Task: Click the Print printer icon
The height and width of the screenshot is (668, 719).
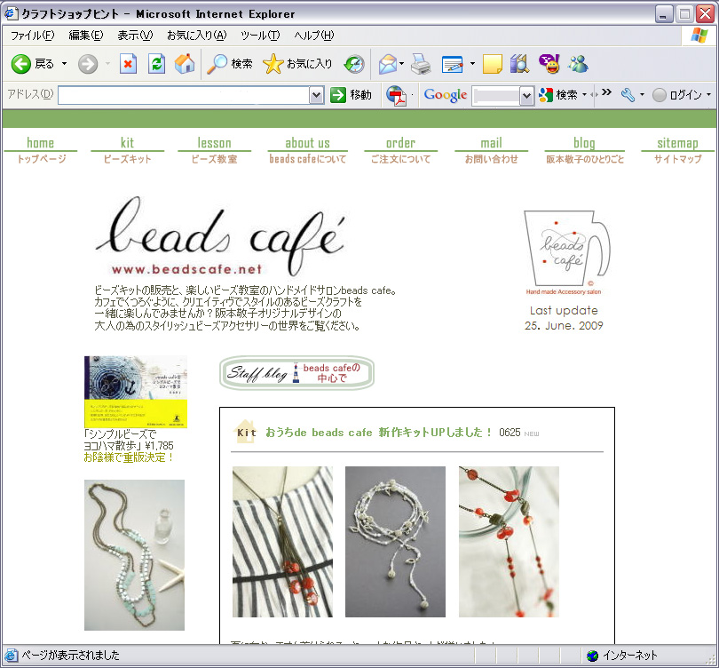Action: point(421,64)
